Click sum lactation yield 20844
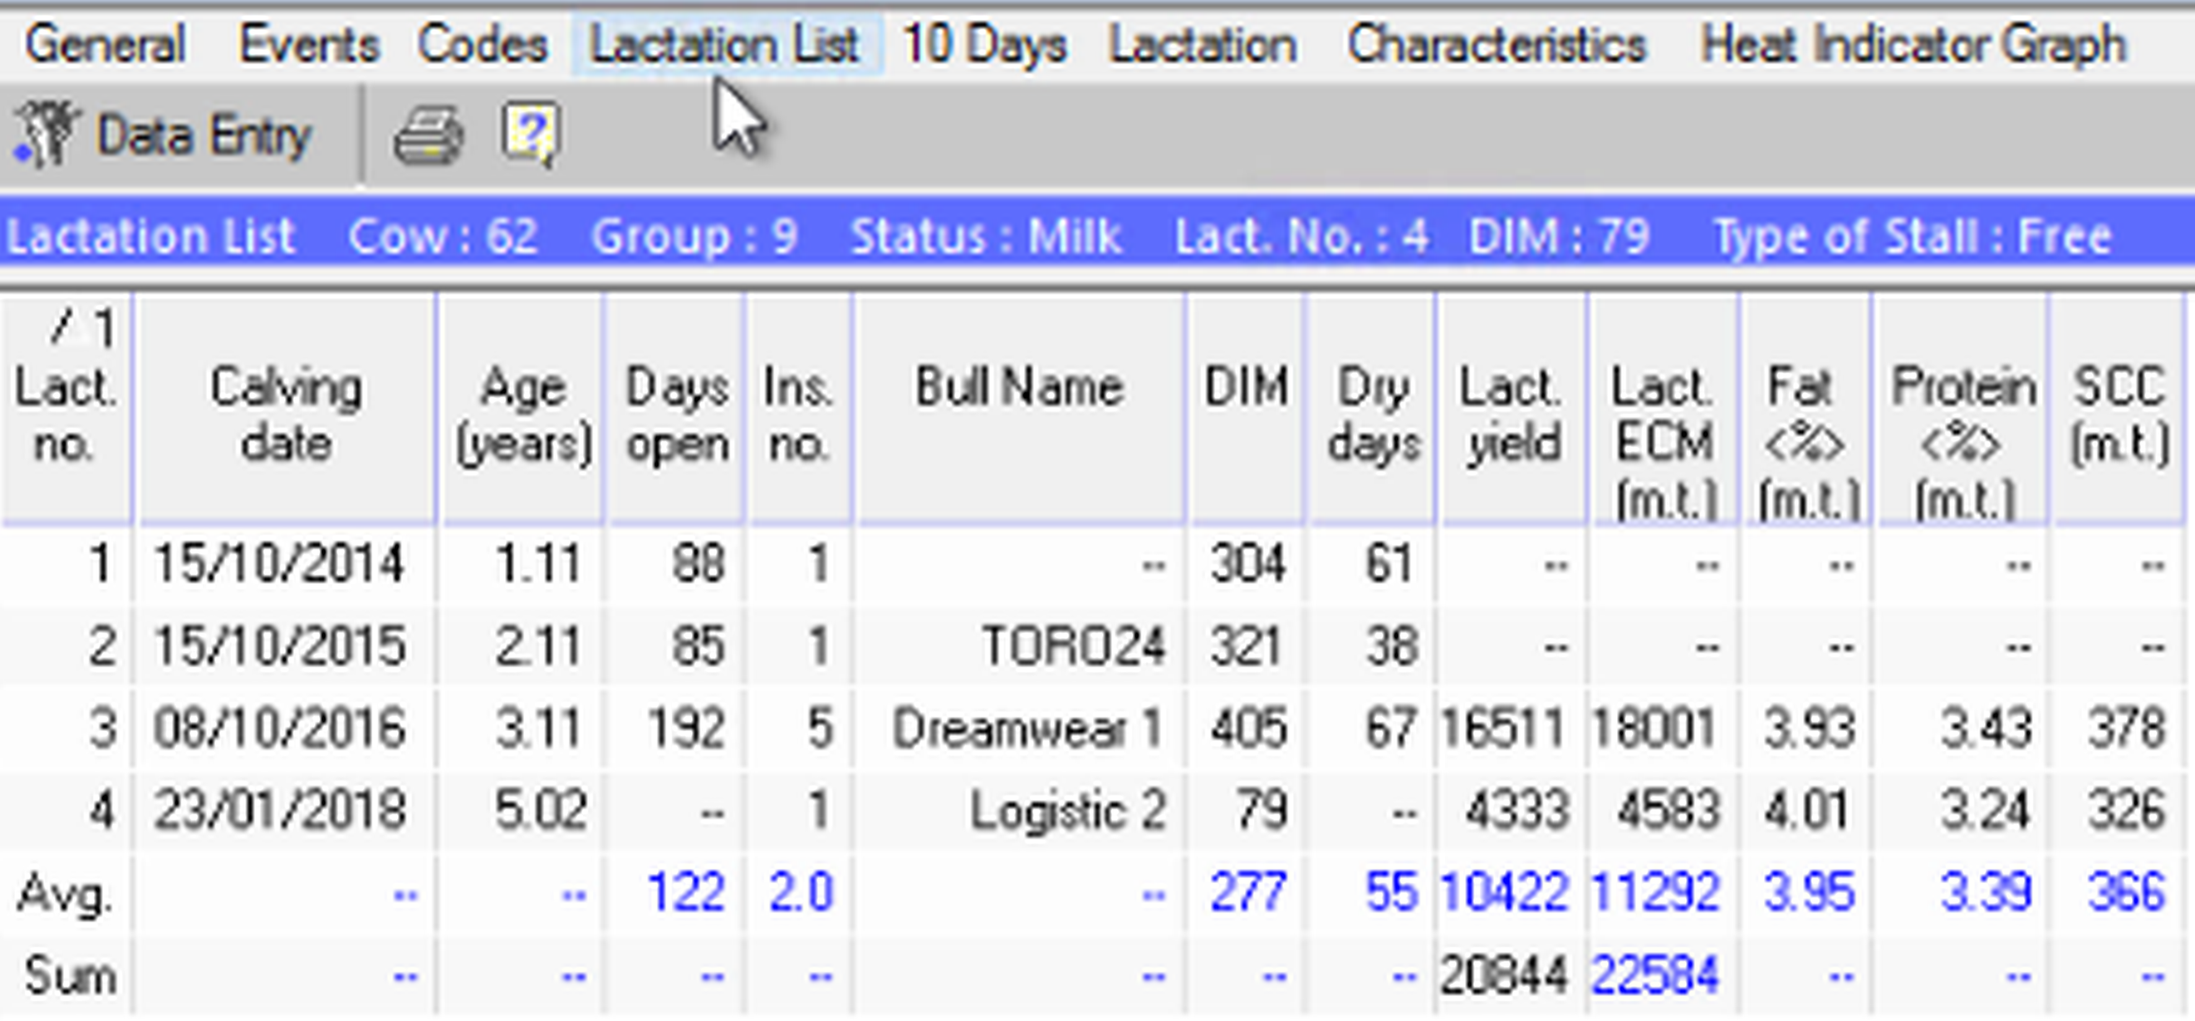 pos(1503,974)
